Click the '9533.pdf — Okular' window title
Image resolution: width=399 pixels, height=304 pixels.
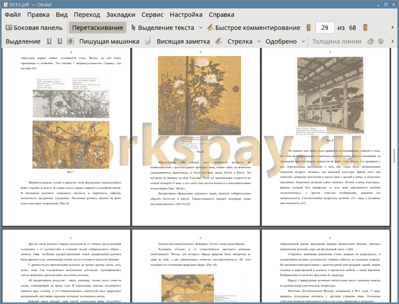pyautogui.click(x=31, y=4)
